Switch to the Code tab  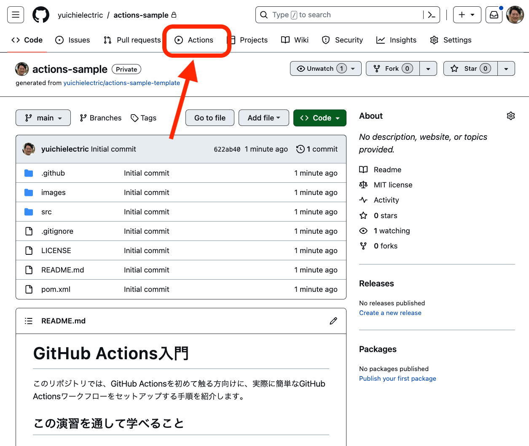27,40
